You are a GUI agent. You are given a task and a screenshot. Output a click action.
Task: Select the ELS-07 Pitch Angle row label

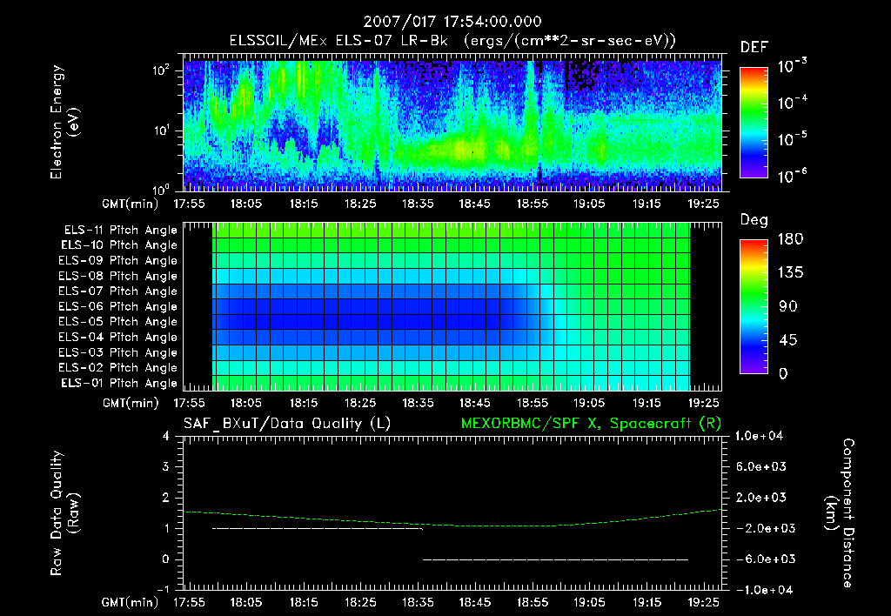point(118,291)
